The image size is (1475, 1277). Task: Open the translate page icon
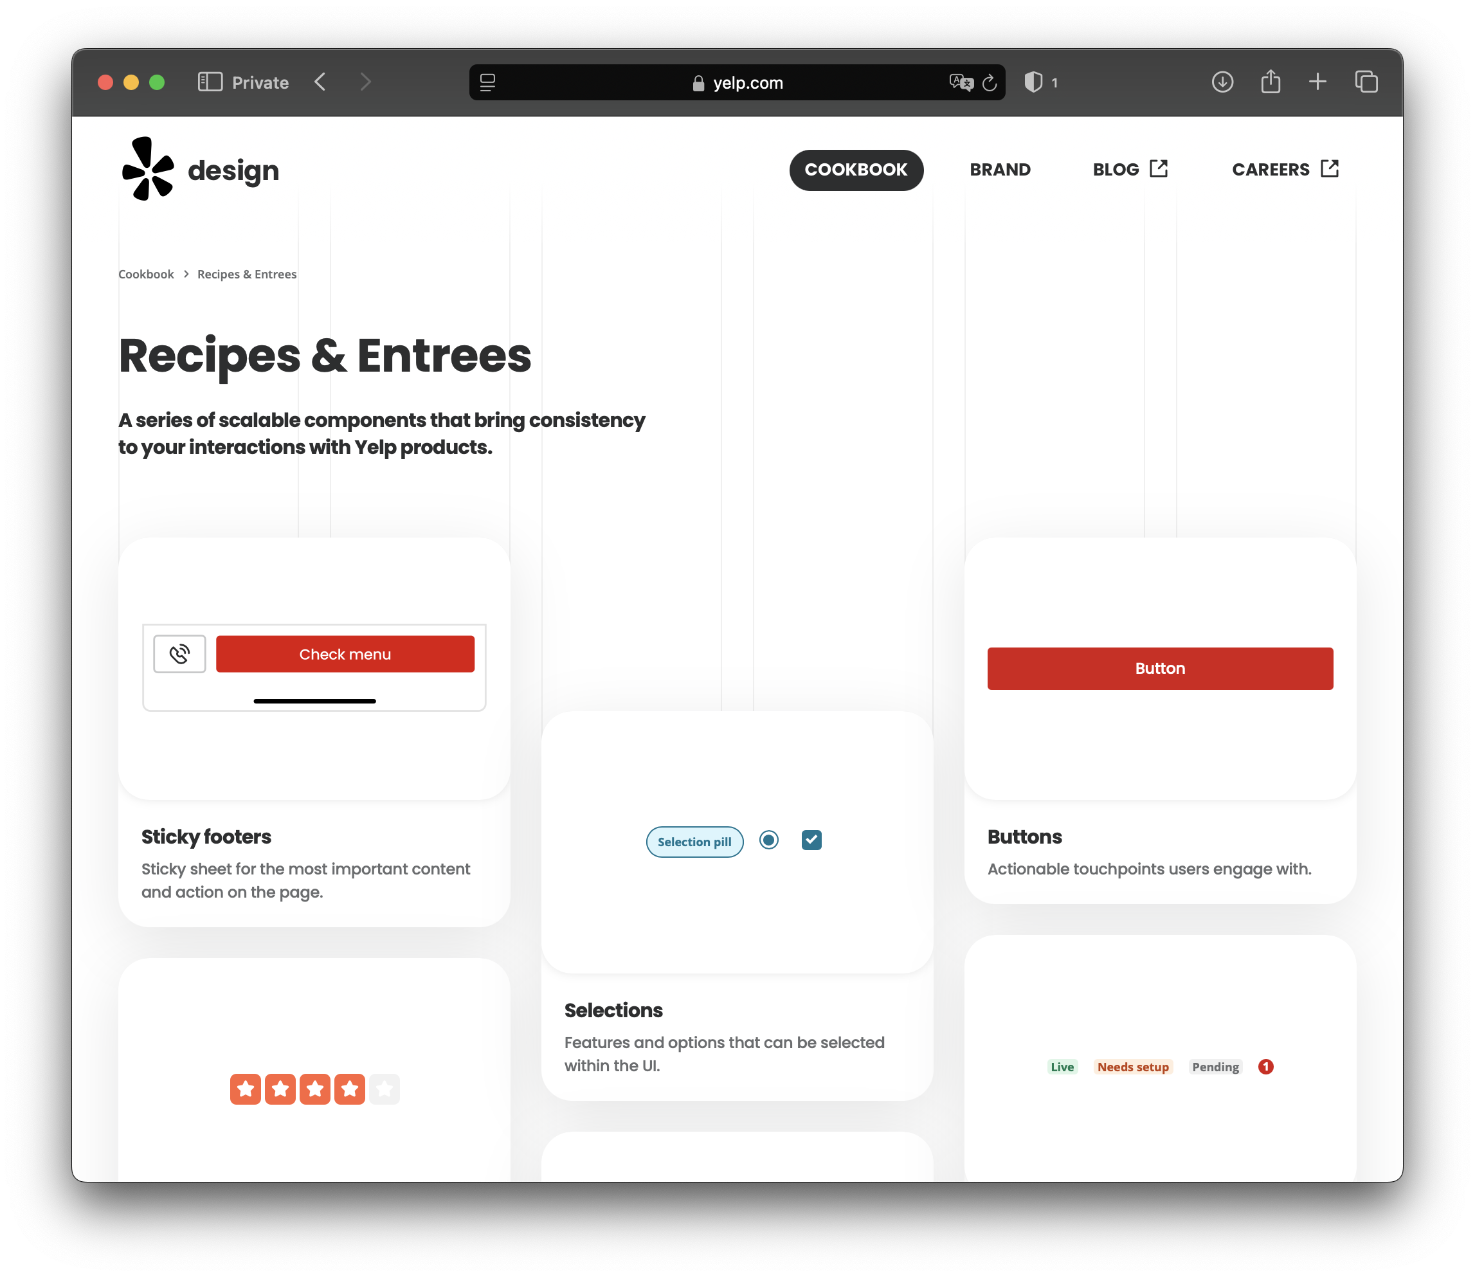tap(961, 83)
